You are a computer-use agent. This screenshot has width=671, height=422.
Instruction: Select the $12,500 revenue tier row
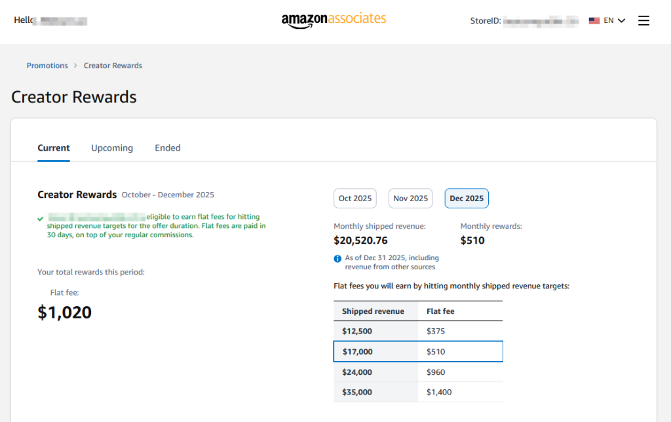click(418, 331)
